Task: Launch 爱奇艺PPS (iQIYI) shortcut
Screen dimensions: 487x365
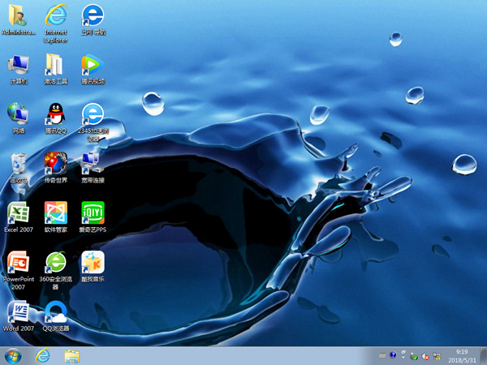Action: click(x=93, y=213)
